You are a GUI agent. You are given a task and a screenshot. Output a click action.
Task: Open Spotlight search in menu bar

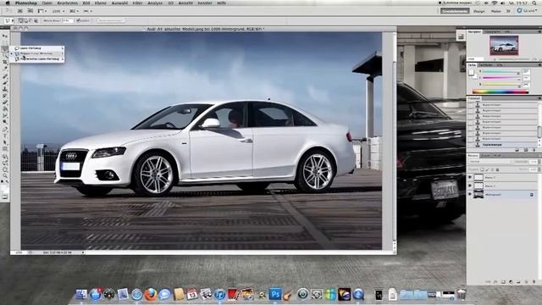[x=534, y=3]
